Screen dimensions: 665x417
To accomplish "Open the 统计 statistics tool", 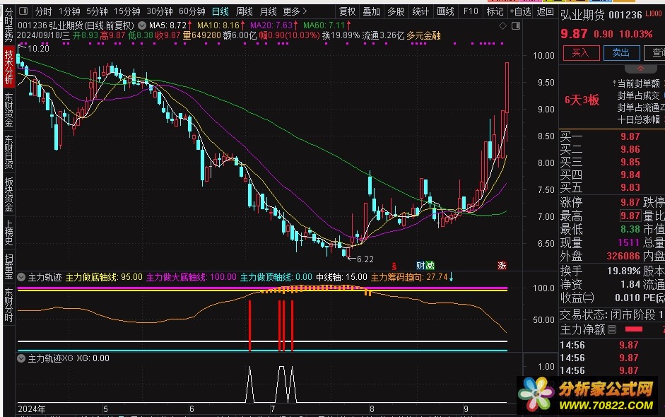I will point(420,11).
